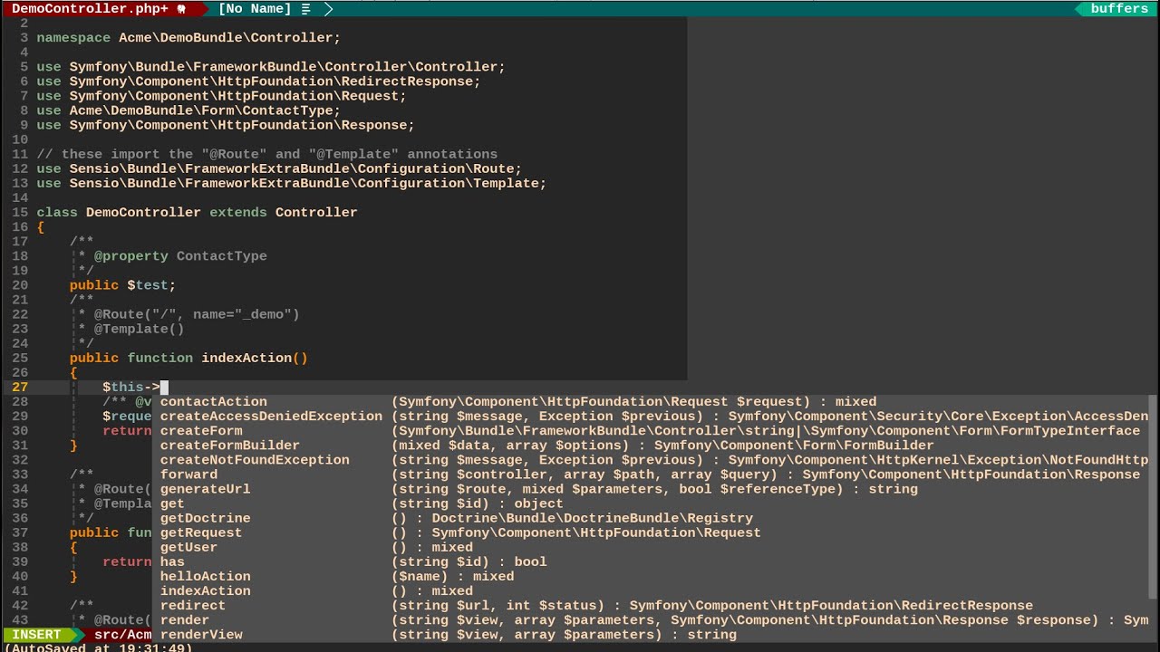This screenshot has width=1160, height=652.
Task: Select forward in the method completion list
Action: coord(188,474)
